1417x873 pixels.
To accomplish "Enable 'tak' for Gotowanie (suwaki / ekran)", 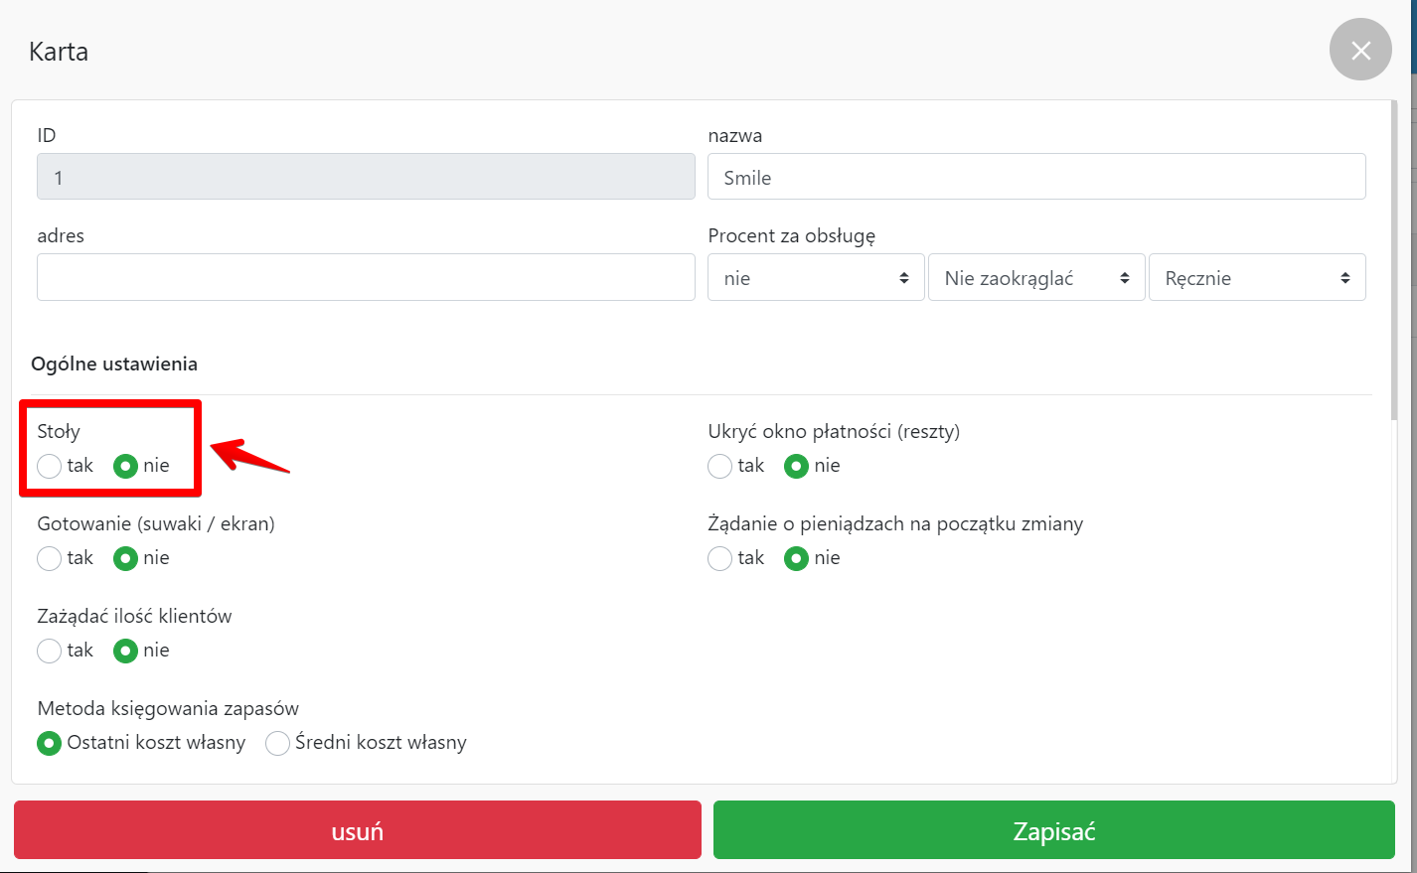I will [x=50, y=558].
